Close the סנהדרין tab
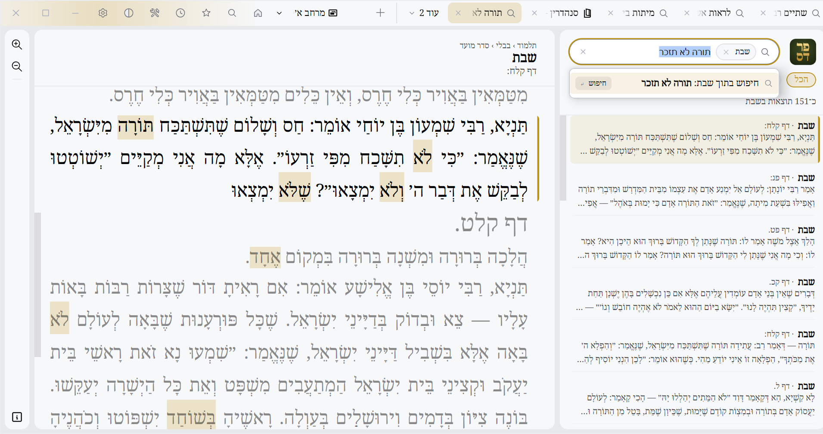This screenshot has width=823, height=434. pos(534,13)
